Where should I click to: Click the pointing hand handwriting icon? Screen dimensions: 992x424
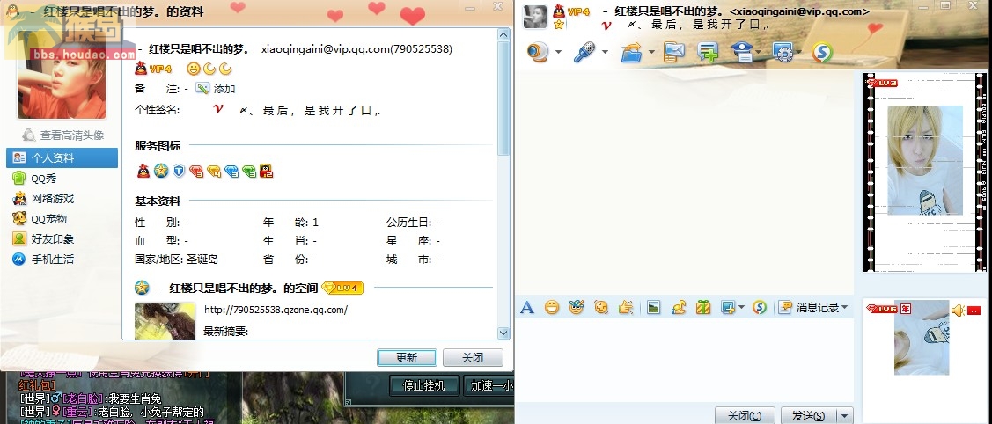[626, 308]
